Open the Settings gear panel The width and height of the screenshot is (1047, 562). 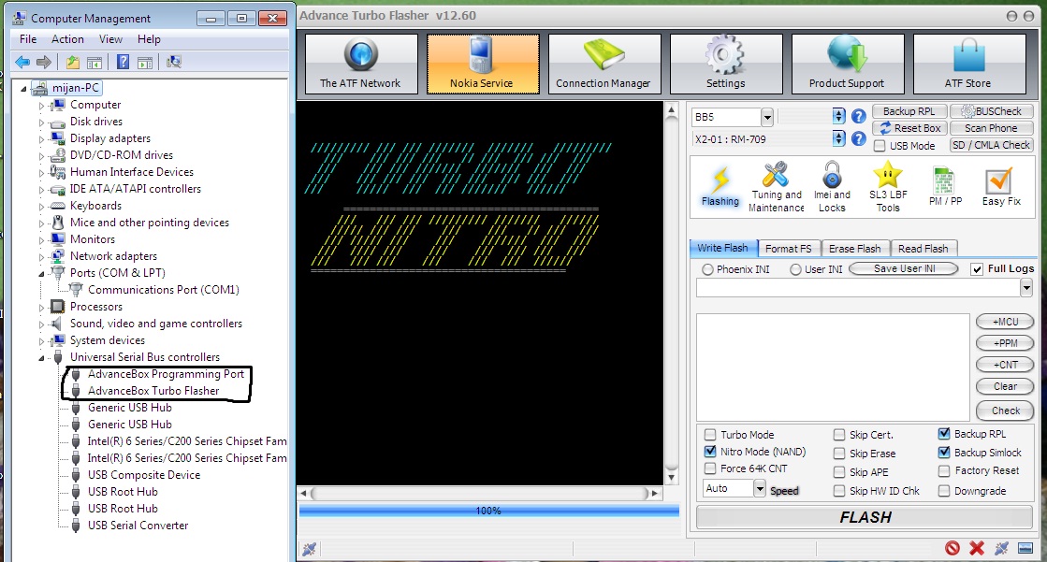click(x=725, y=64)
